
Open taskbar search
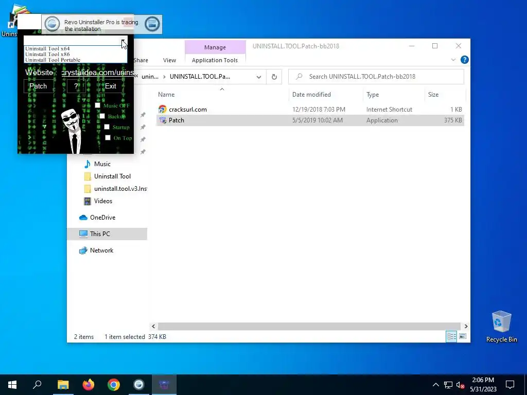37,385
